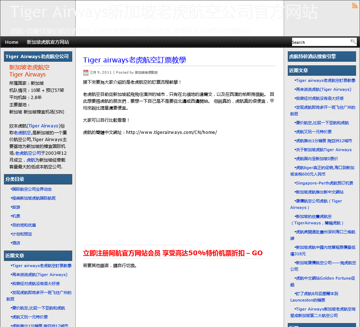Open left sidebar post 我曾经对虎航没有很大好感
This screenshot has width=360, height=327.
[36, 284]
